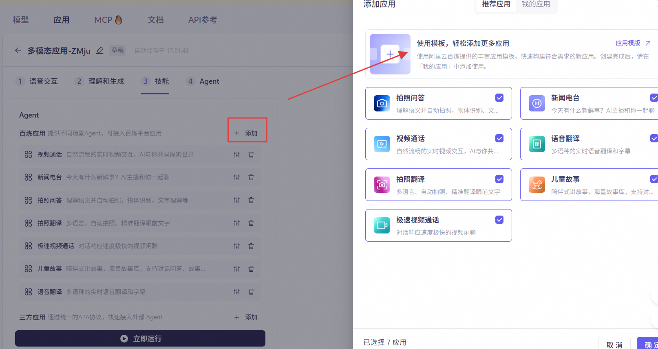Open the API参考 top navigation item
658x349 pixels.
click(203, 20)
